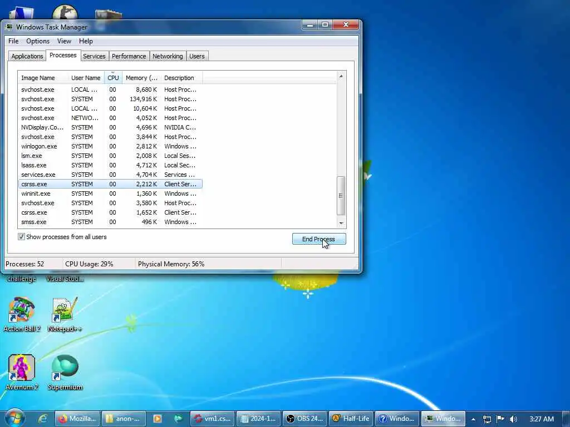This screenshot has height=427, width=570.
Task: Sort processes by Image Name column
Action: (x=43, y=78)
